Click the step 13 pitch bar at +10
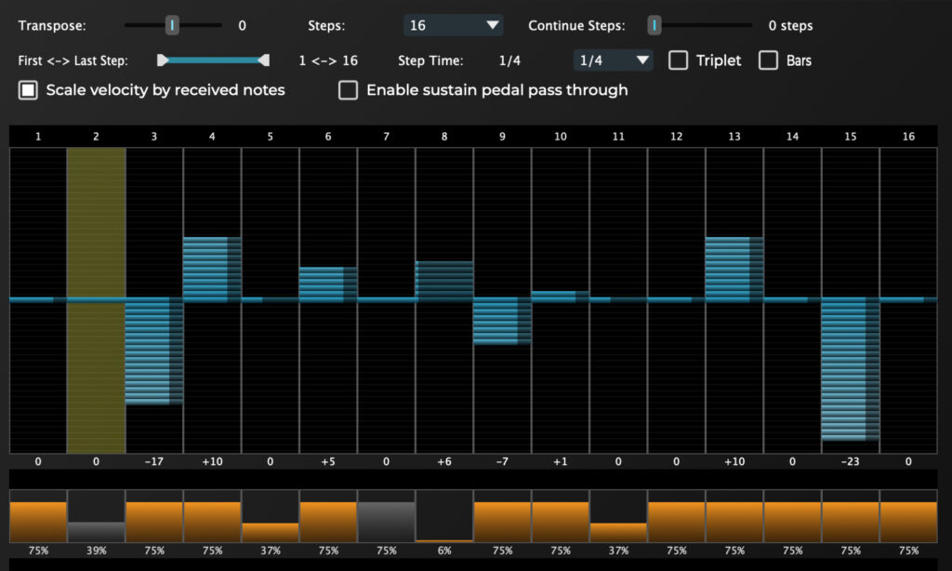Image resolution: width=952 pixels, height=571 pixels. click(727, 270)
